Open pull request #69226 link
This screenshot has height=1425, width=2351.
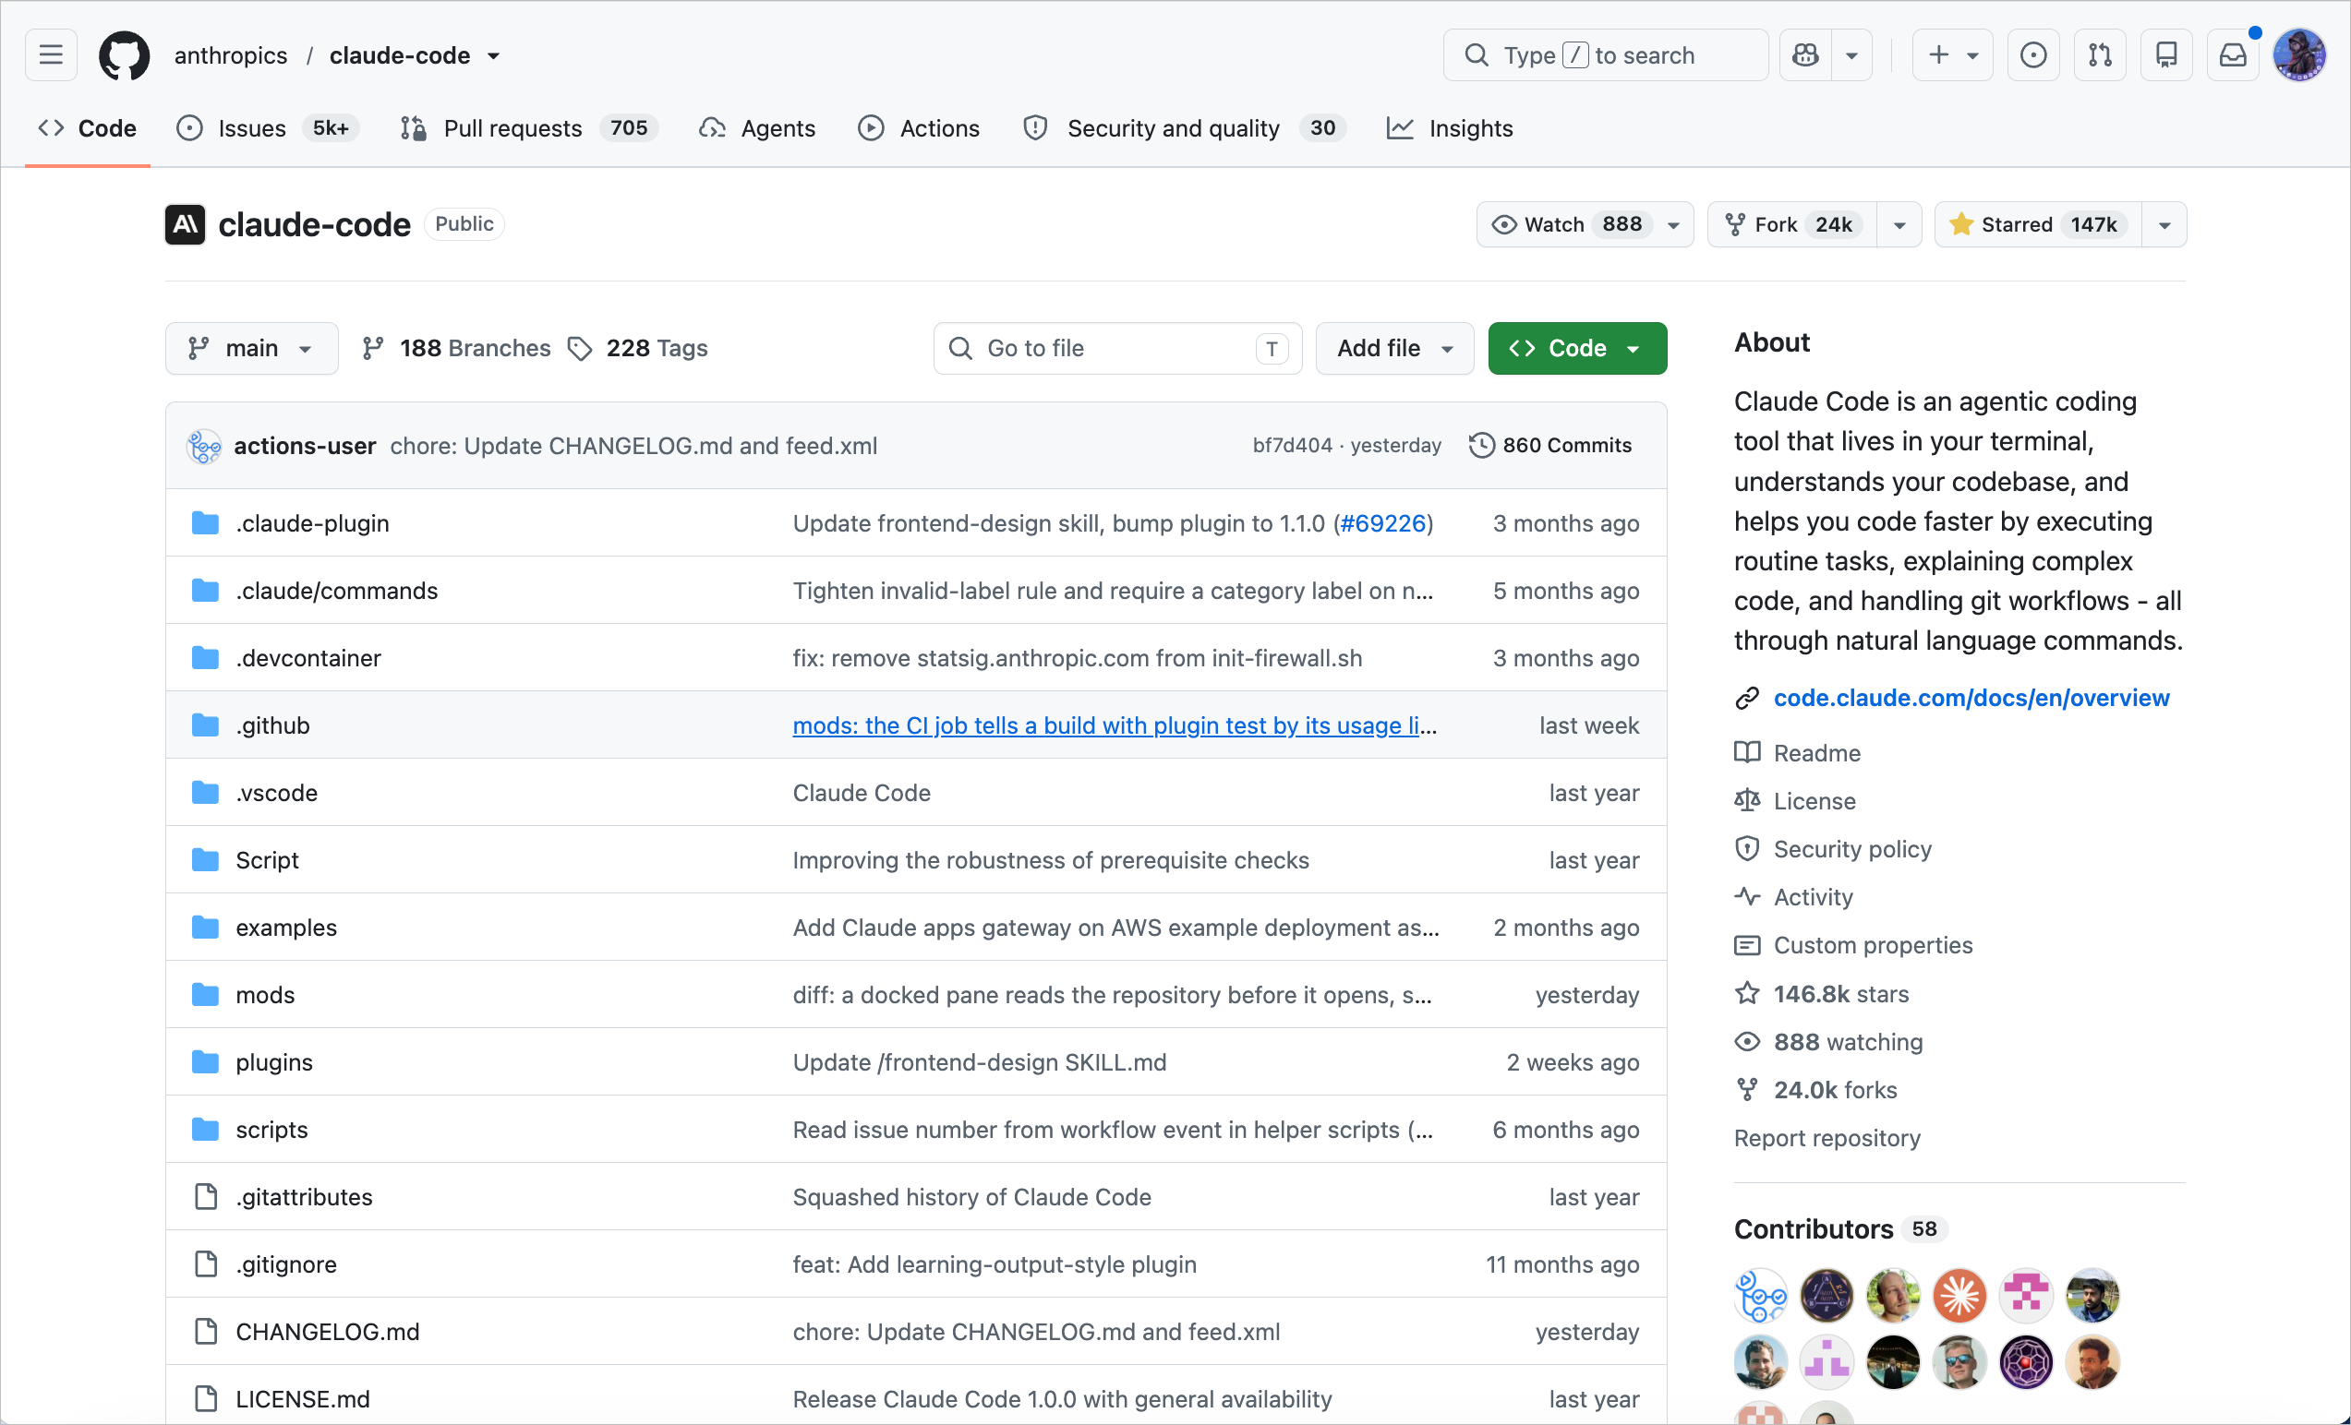pyautogui.click(x=1382, y=523)
